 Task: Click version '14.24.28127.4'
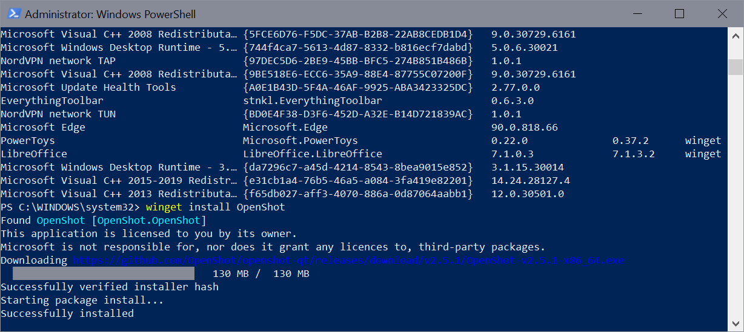[x=531, y=181]
